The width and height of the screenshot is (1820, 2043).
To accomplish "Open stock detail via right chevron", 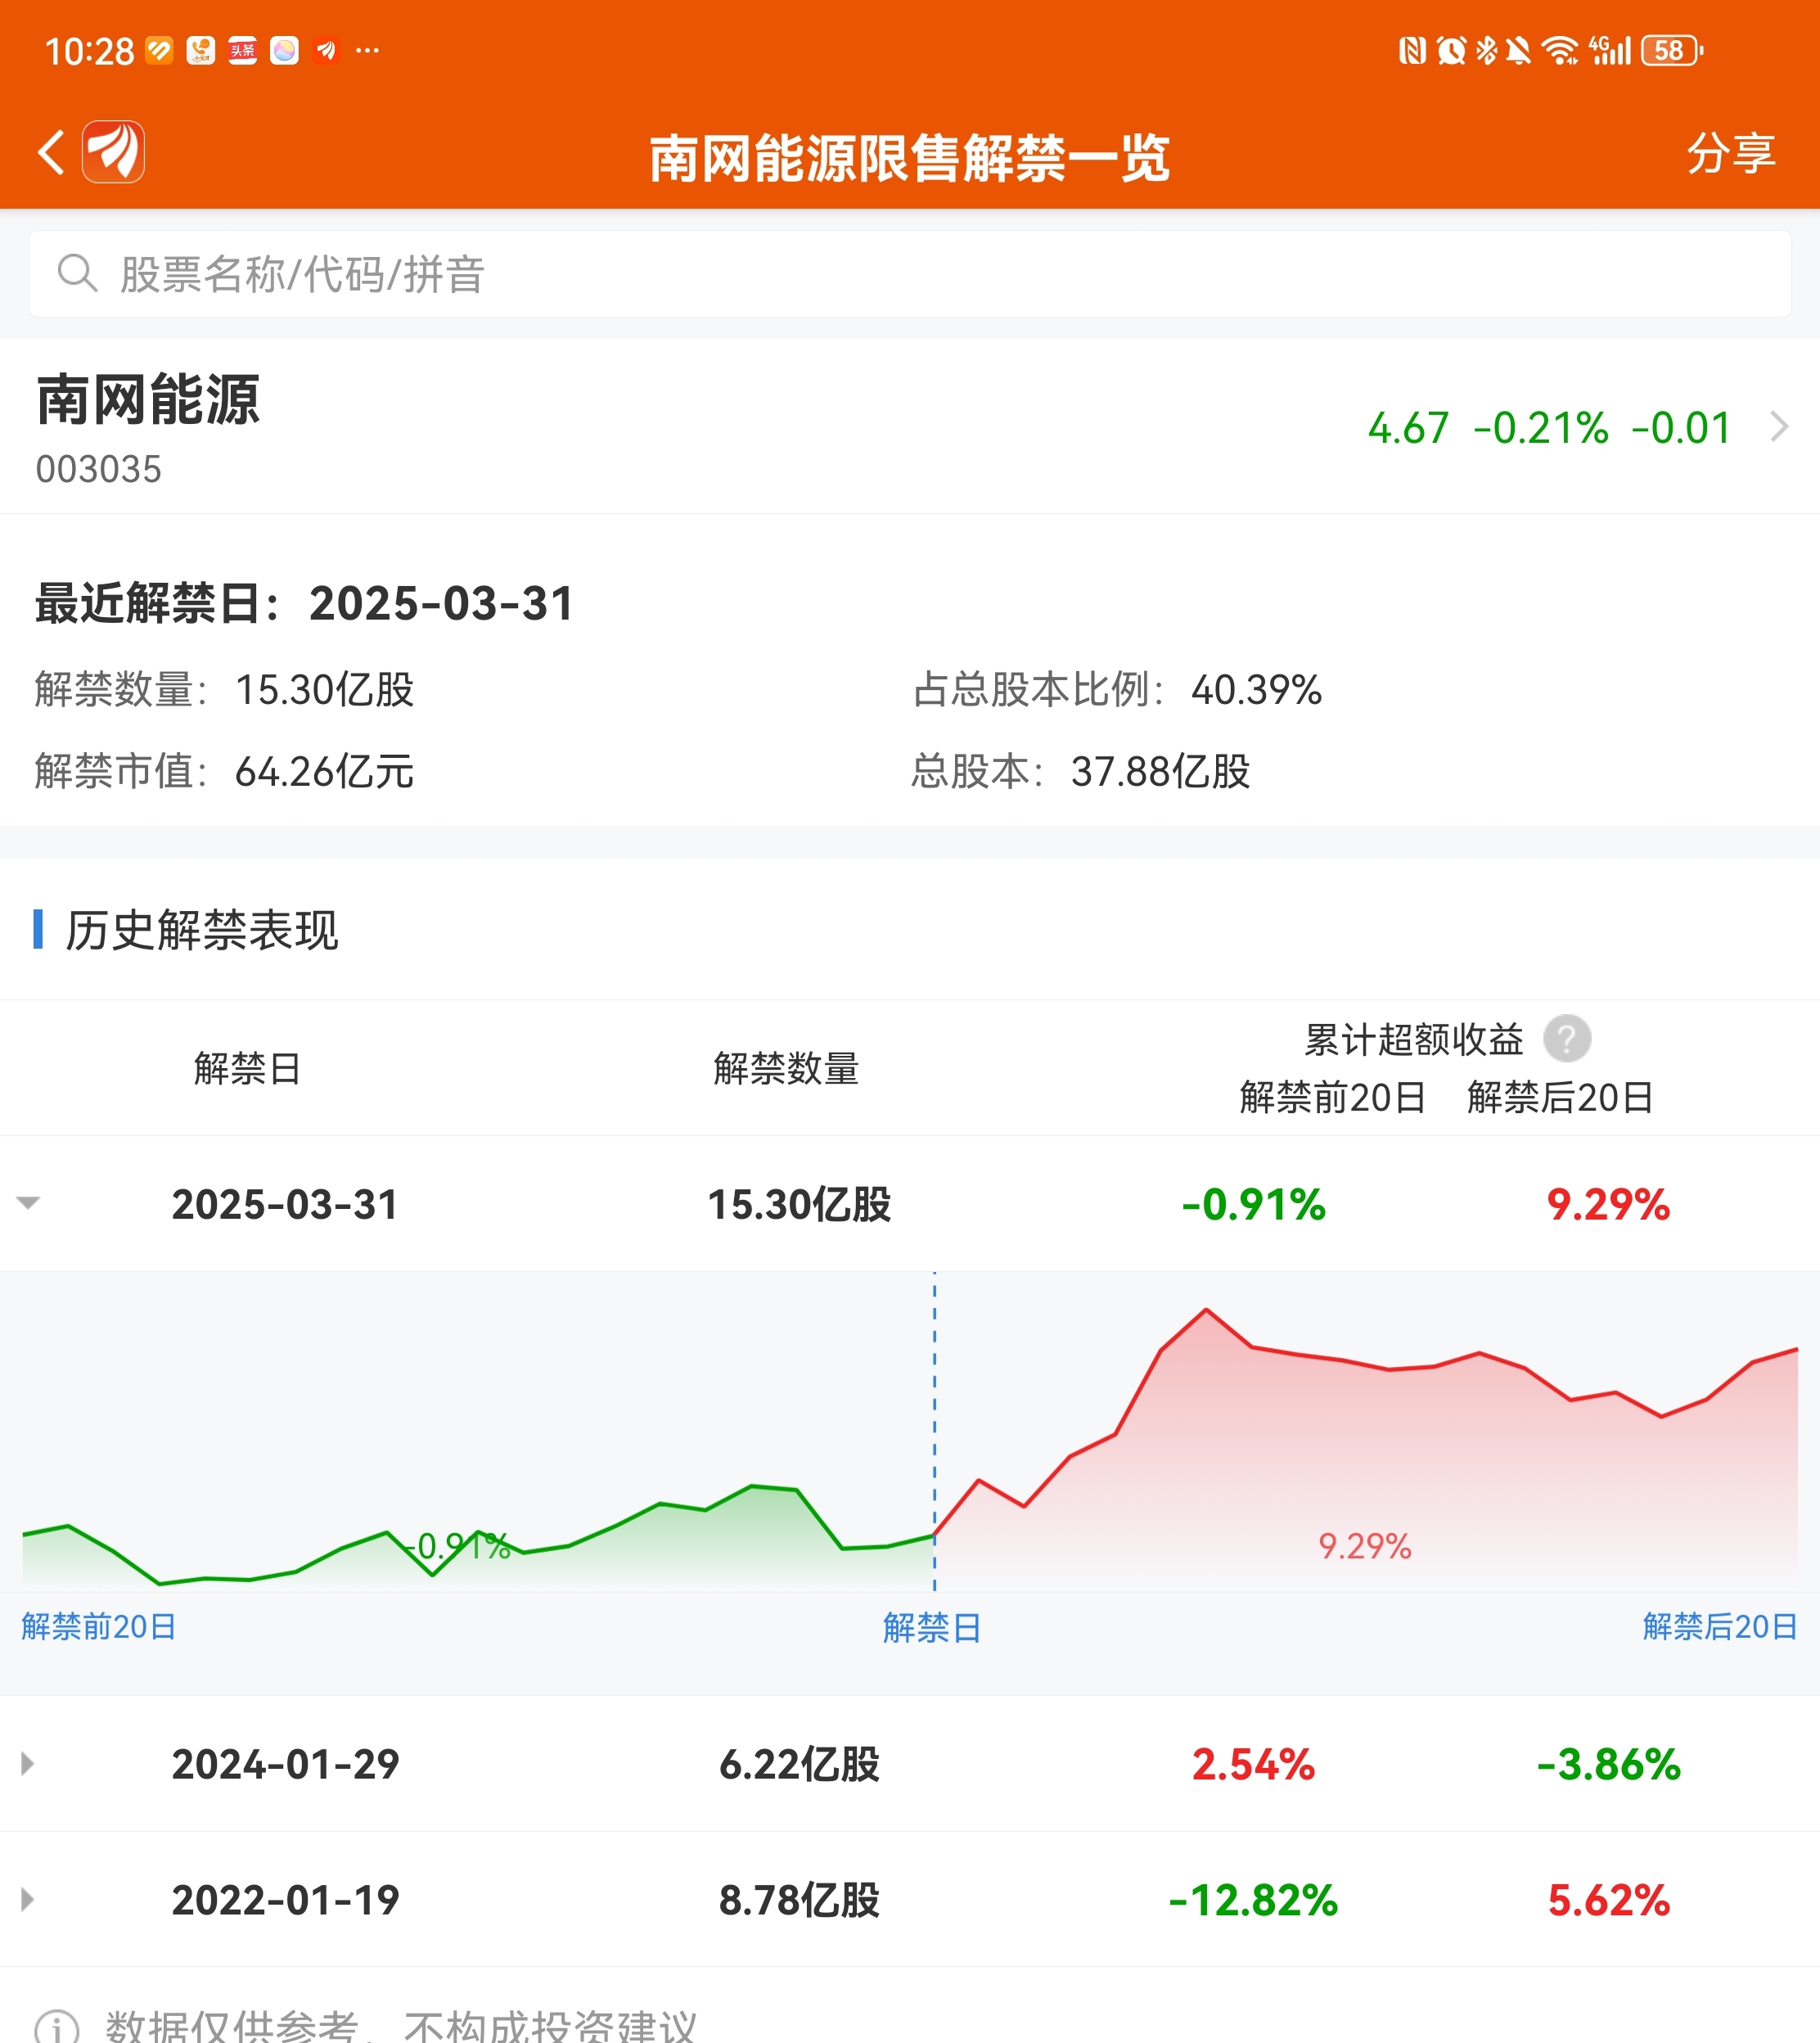I will click(x=1779, y=427).
